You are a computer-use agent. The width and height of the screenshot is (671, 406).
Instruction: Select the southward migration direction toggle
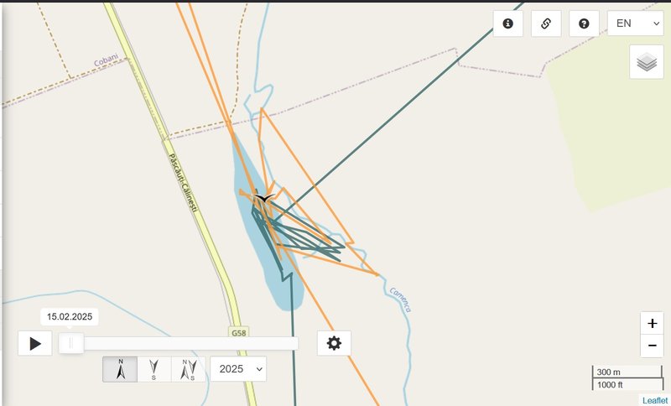154,369
